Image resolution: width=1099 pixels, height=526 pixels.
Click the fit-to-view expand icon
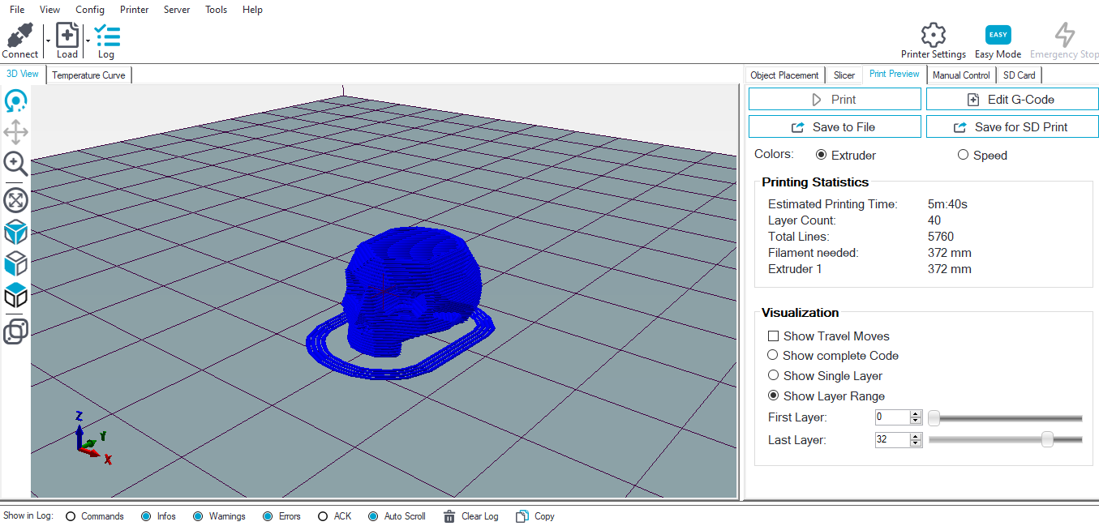15,200
